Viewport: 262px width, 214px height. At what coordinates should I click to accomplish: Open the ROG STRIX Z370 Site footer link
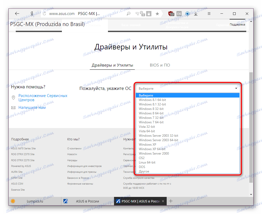[x=23, y=154]
